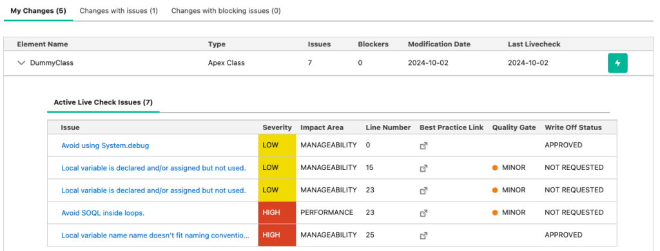Switch to Changes with issues tab
Viewport: 660px width, 251px height.
pyautogui.click(x=119, y=10)
